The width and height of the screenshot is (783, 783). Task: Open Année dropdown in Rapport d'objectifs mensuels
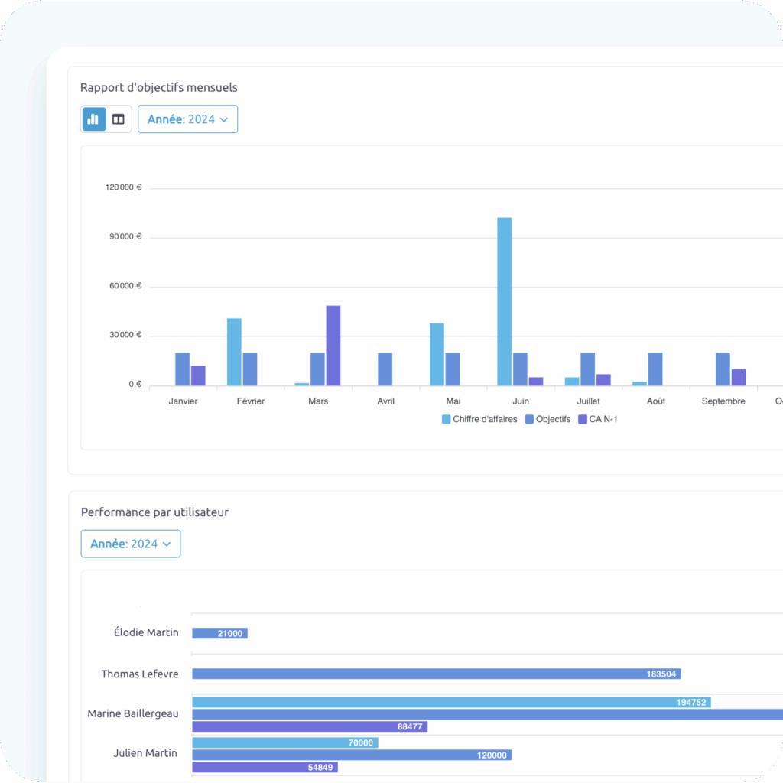coord(187,119)
